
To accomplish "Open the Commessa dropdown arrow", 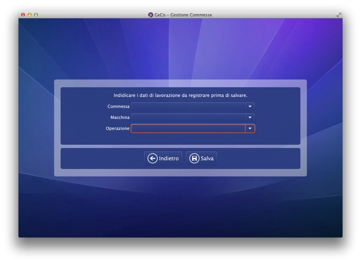I will (250, 106).
